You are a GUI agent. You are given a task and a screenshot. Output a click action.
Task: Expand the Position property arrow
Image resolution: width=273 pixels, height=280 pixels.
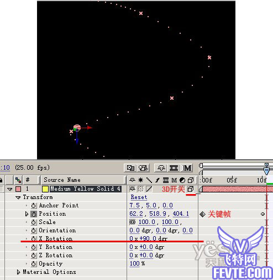[27, 214]
